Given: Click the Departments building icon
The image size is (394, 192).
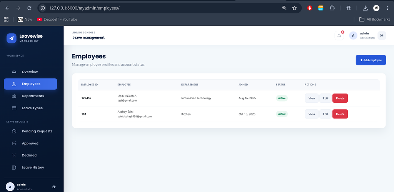Looking at the screenshot, I should pyautogui.click(x=14, y=96).
